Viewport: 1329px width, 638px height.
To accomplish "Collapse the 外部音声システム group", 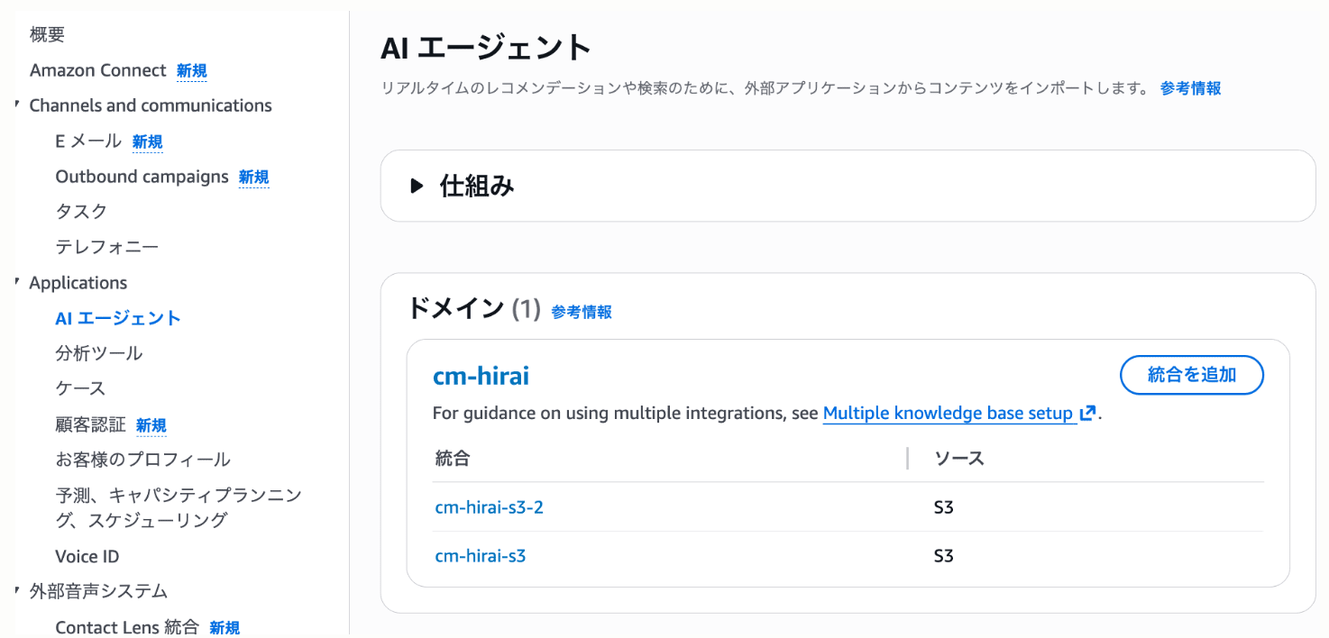I will pyautogui.click(x=17, y=590).
